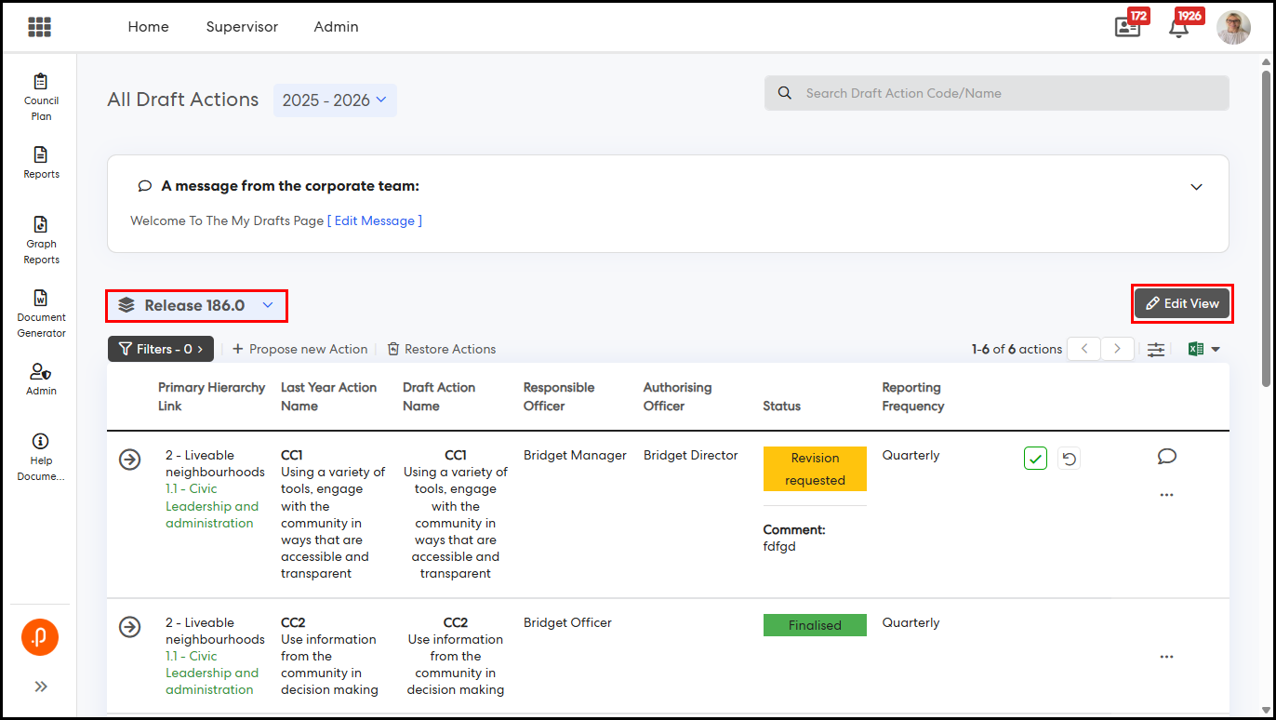Open the column settings sliders icon
Screen dimensions: 1276x720
1155,350
